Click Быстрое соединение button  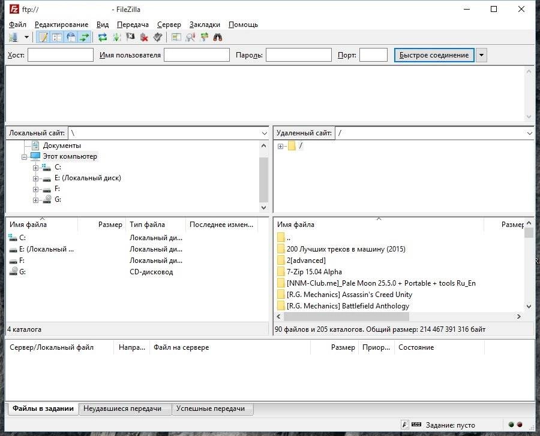click(x=434, y=55)
